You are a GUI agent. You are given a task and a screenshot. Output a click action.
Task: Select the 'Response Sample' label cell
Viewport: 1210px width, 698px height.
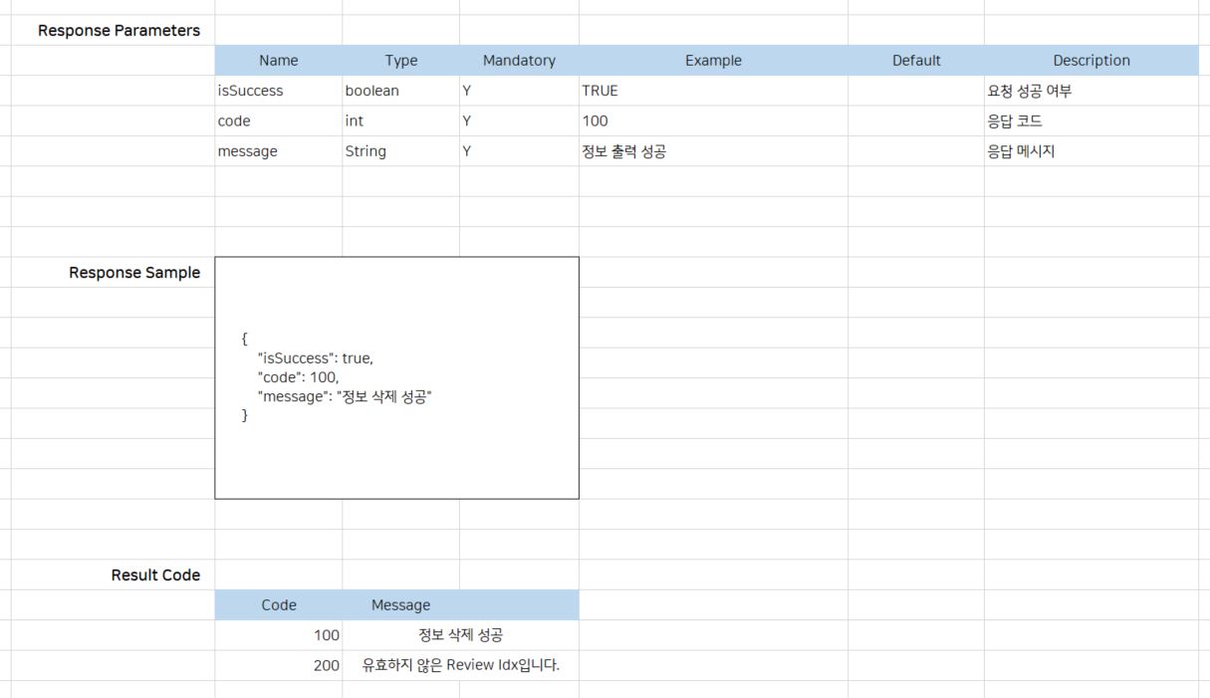[134, 273]
